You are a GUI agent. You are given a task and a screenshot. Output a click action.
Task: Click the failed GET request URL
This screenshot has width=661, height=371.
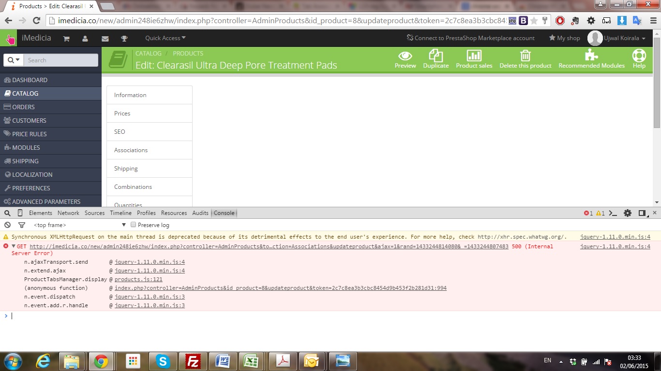pyautogui.click(x=269, y=246)
